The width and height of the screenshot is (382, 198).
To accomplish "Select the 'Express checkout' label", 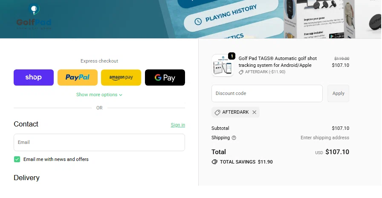I will pos(99,61).
